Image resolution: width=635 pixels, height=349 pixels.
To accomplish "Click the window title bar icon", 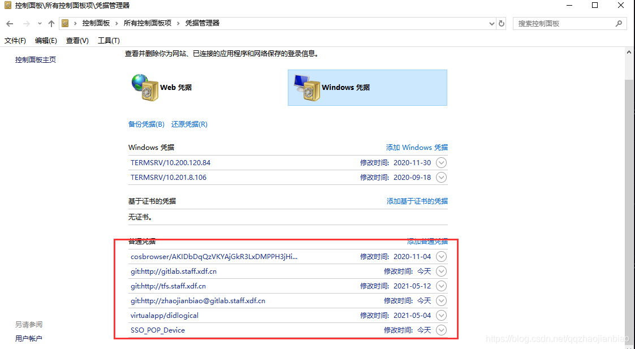I will [8, 5].
